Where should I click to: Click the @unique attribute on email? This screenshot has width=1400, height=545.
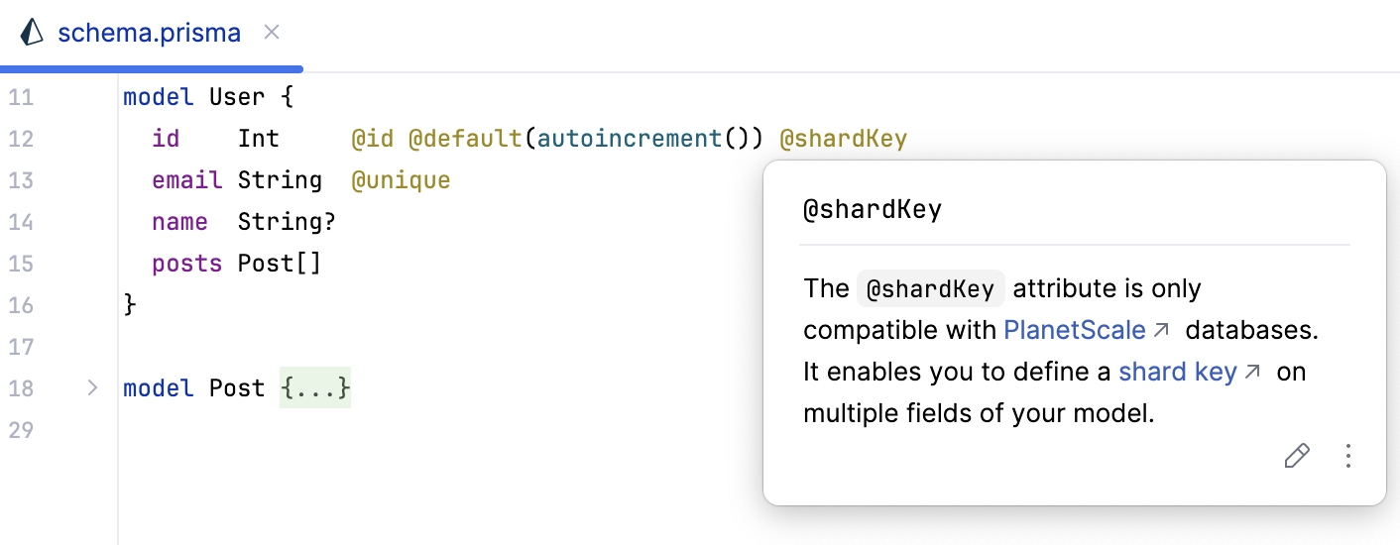click(401, 180)
